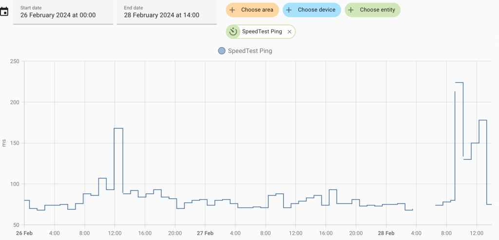Screen dimensions: 499x240
Task: Open the calendar date range picker icon
Action: [x=4, y=12]
